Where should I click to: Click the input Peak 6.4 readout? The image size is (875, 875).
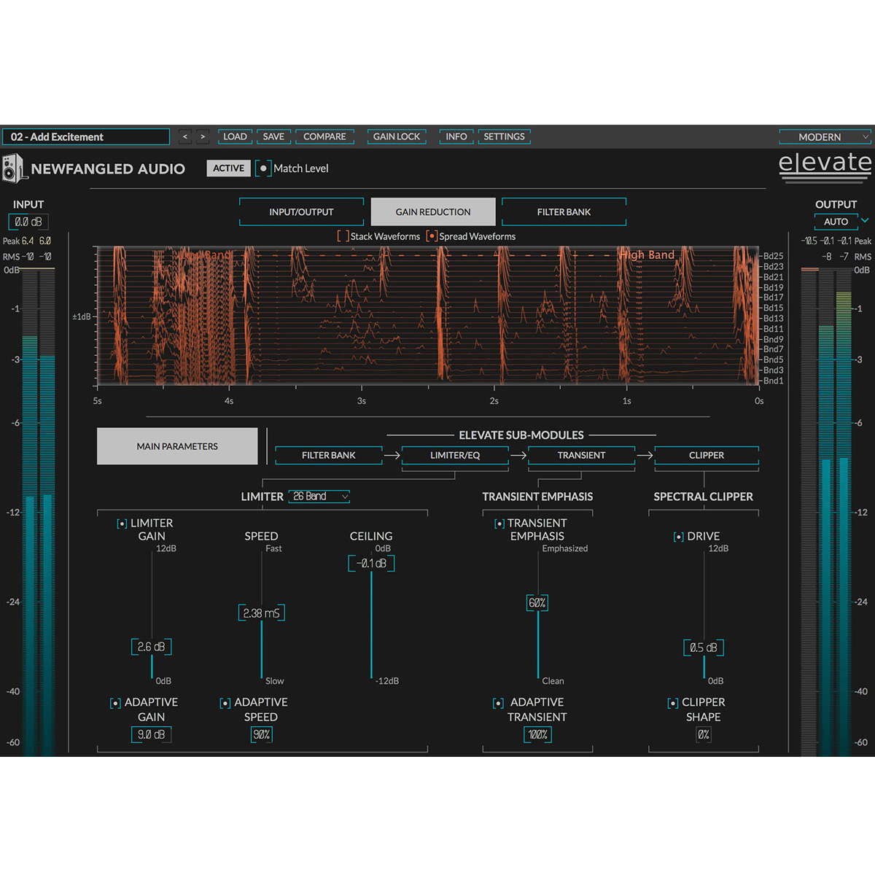pyautogui.click(x=28, y=241)
